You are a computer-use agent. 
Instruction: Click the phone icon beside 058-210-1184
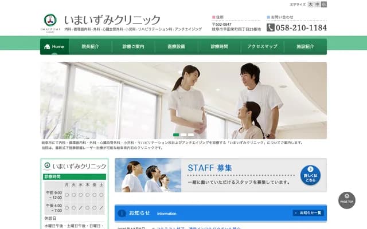(270, 27)
